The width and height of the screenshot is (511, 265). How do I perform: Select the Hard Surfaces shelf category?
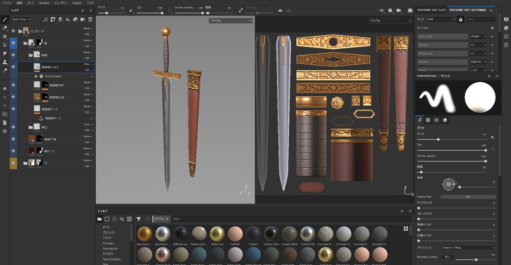111,259
